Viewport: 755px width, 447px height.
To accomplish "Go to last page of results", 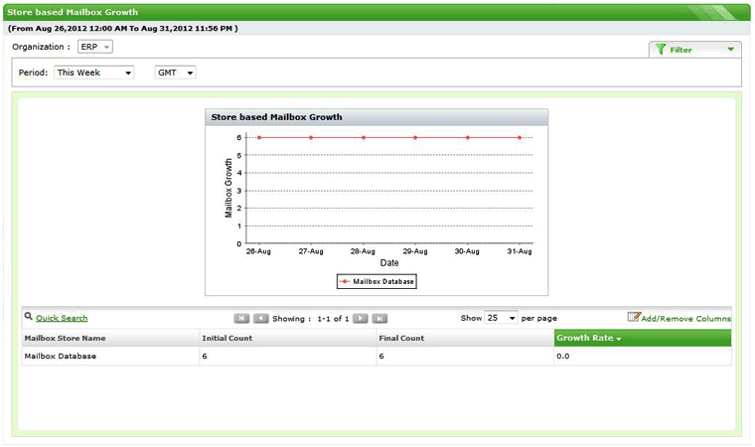I will coord(379,319).
